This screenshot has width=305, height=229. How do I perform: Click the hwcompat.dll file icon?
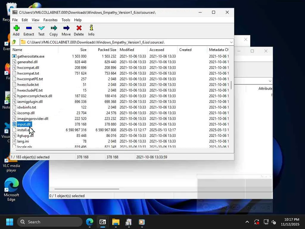(14, 68)
